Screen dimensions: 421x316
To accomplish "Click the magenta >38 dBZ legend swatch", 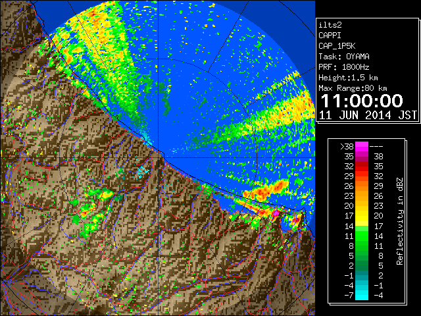I will 362,146.
